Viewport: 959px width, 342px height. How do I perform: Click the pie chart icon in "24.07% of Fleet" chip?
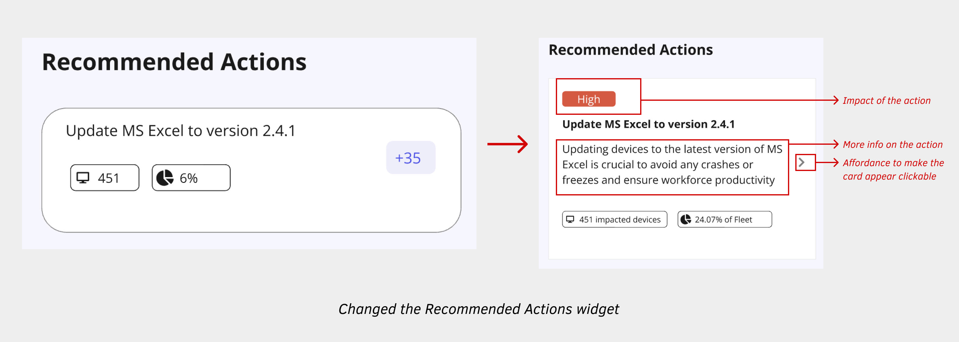click(x=686, y=220)
